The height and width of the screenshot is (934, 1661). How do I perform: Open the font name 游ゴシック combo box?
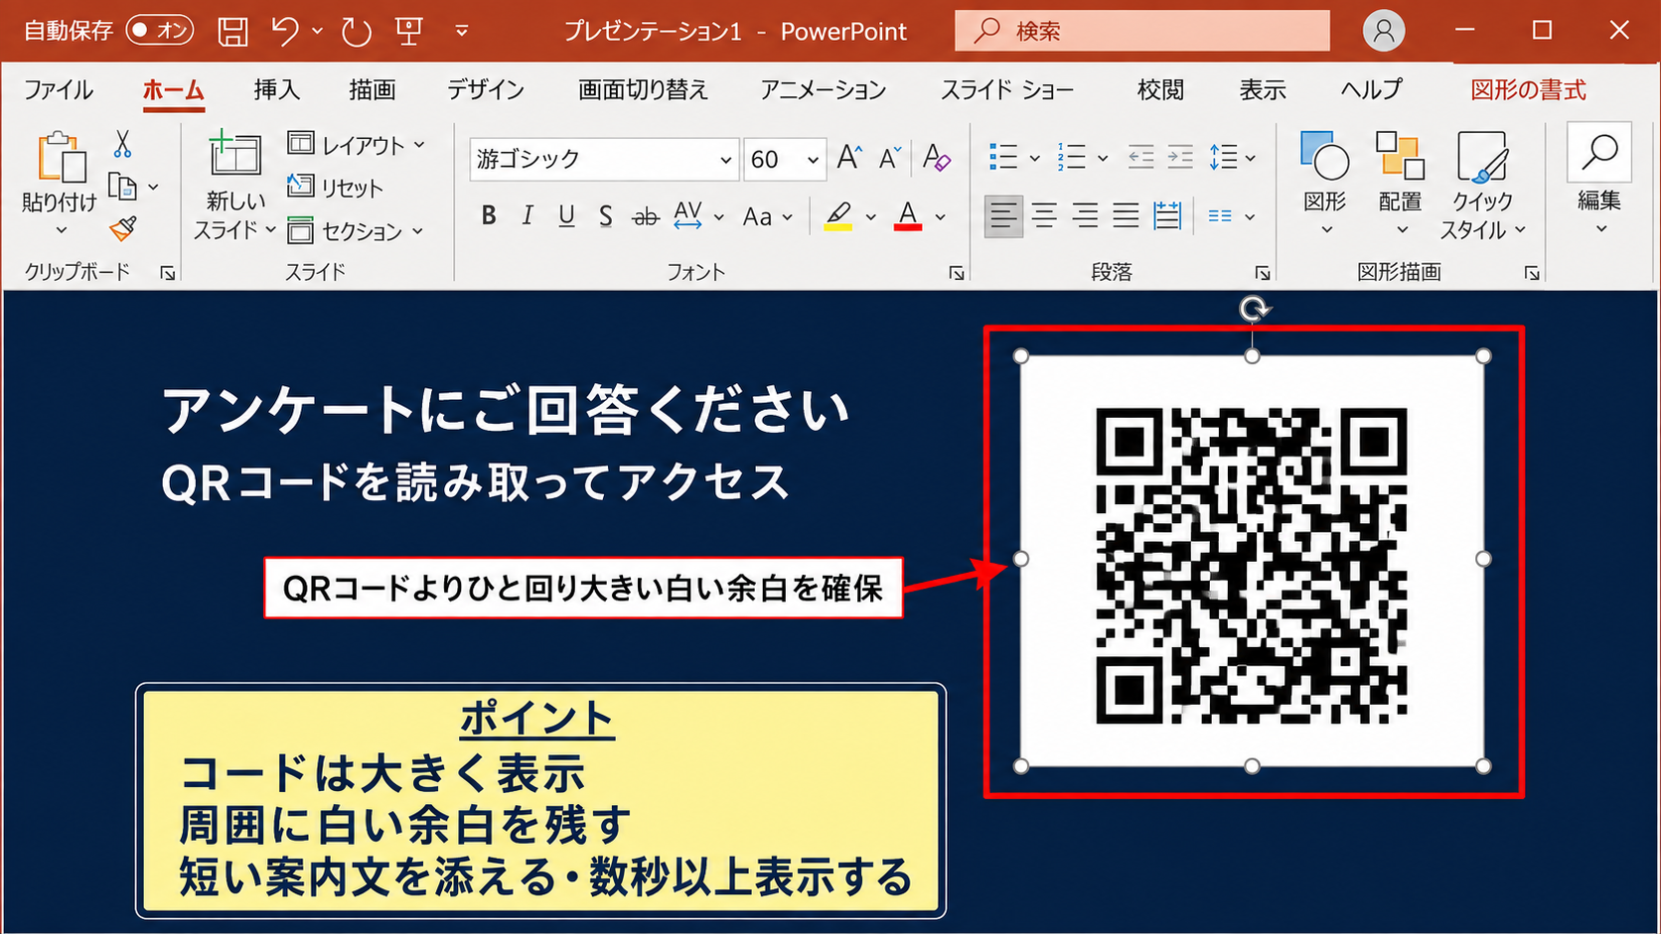[x=604, y=159]
